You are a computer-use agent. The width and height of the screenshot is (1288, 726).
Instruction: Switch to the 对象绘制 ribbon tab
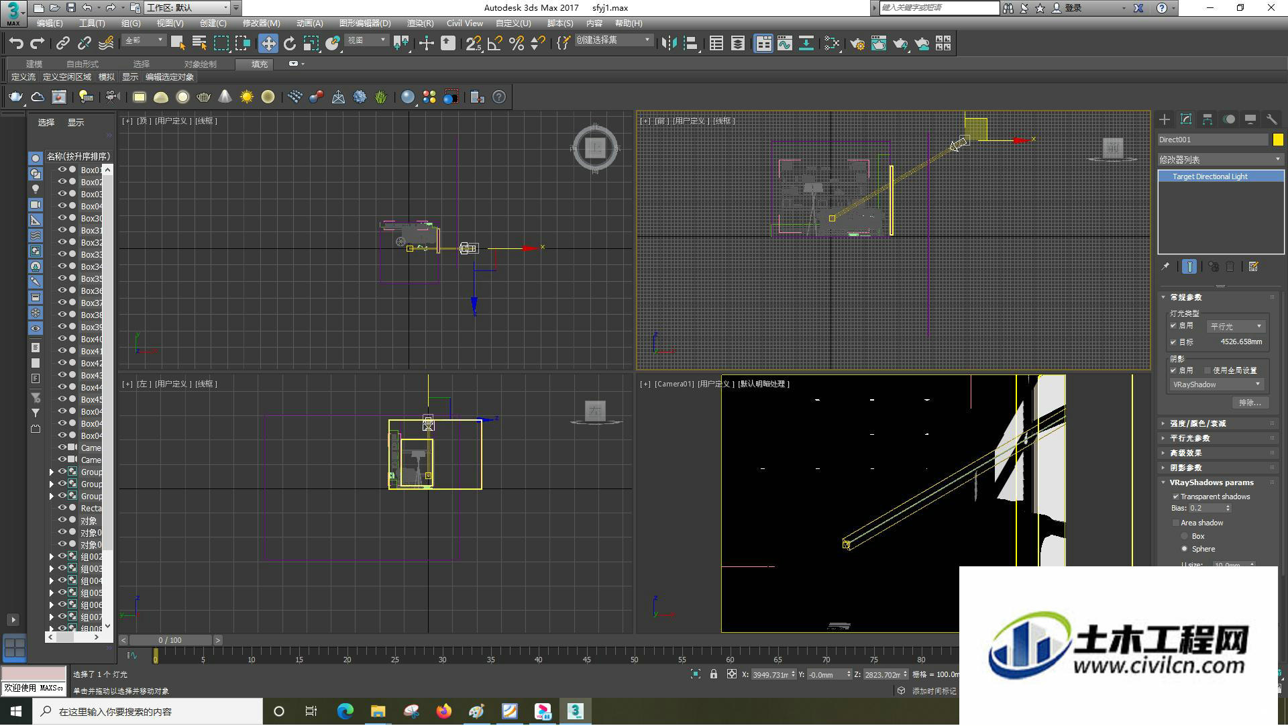tap(200, 64)
